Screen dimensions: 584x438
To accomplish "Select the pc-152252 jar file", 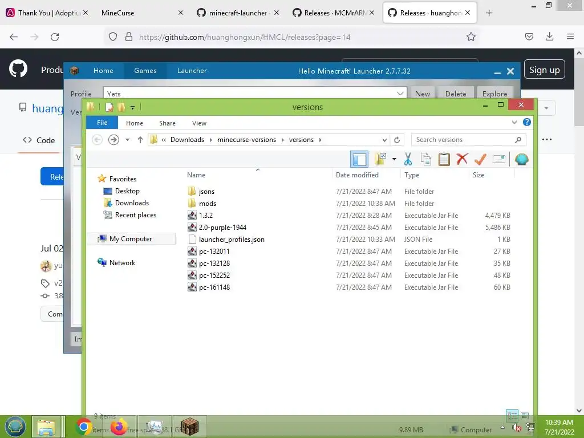I will [214, 275].
